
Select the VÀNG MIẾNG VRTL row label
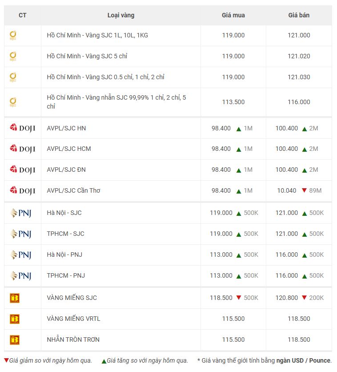72,319
